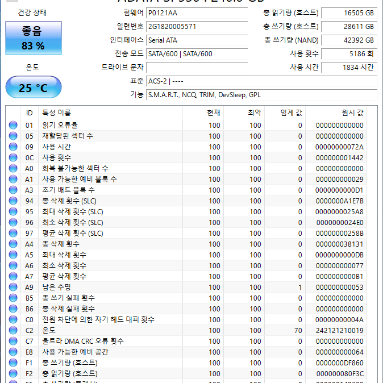The width and height of the screenshot is (383, 383).
Task: Click the features field S.M.A.R.T., NCQ, TRIM
Action: (262, 95)
